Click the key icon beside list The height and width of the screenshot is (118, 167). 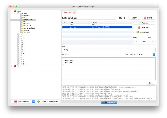coord(21,17)
